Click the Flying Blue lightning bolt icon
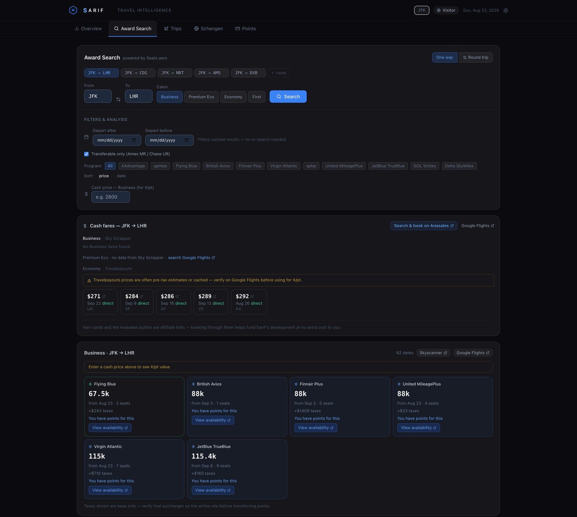 pyautogui.click(x=90, y=384)
